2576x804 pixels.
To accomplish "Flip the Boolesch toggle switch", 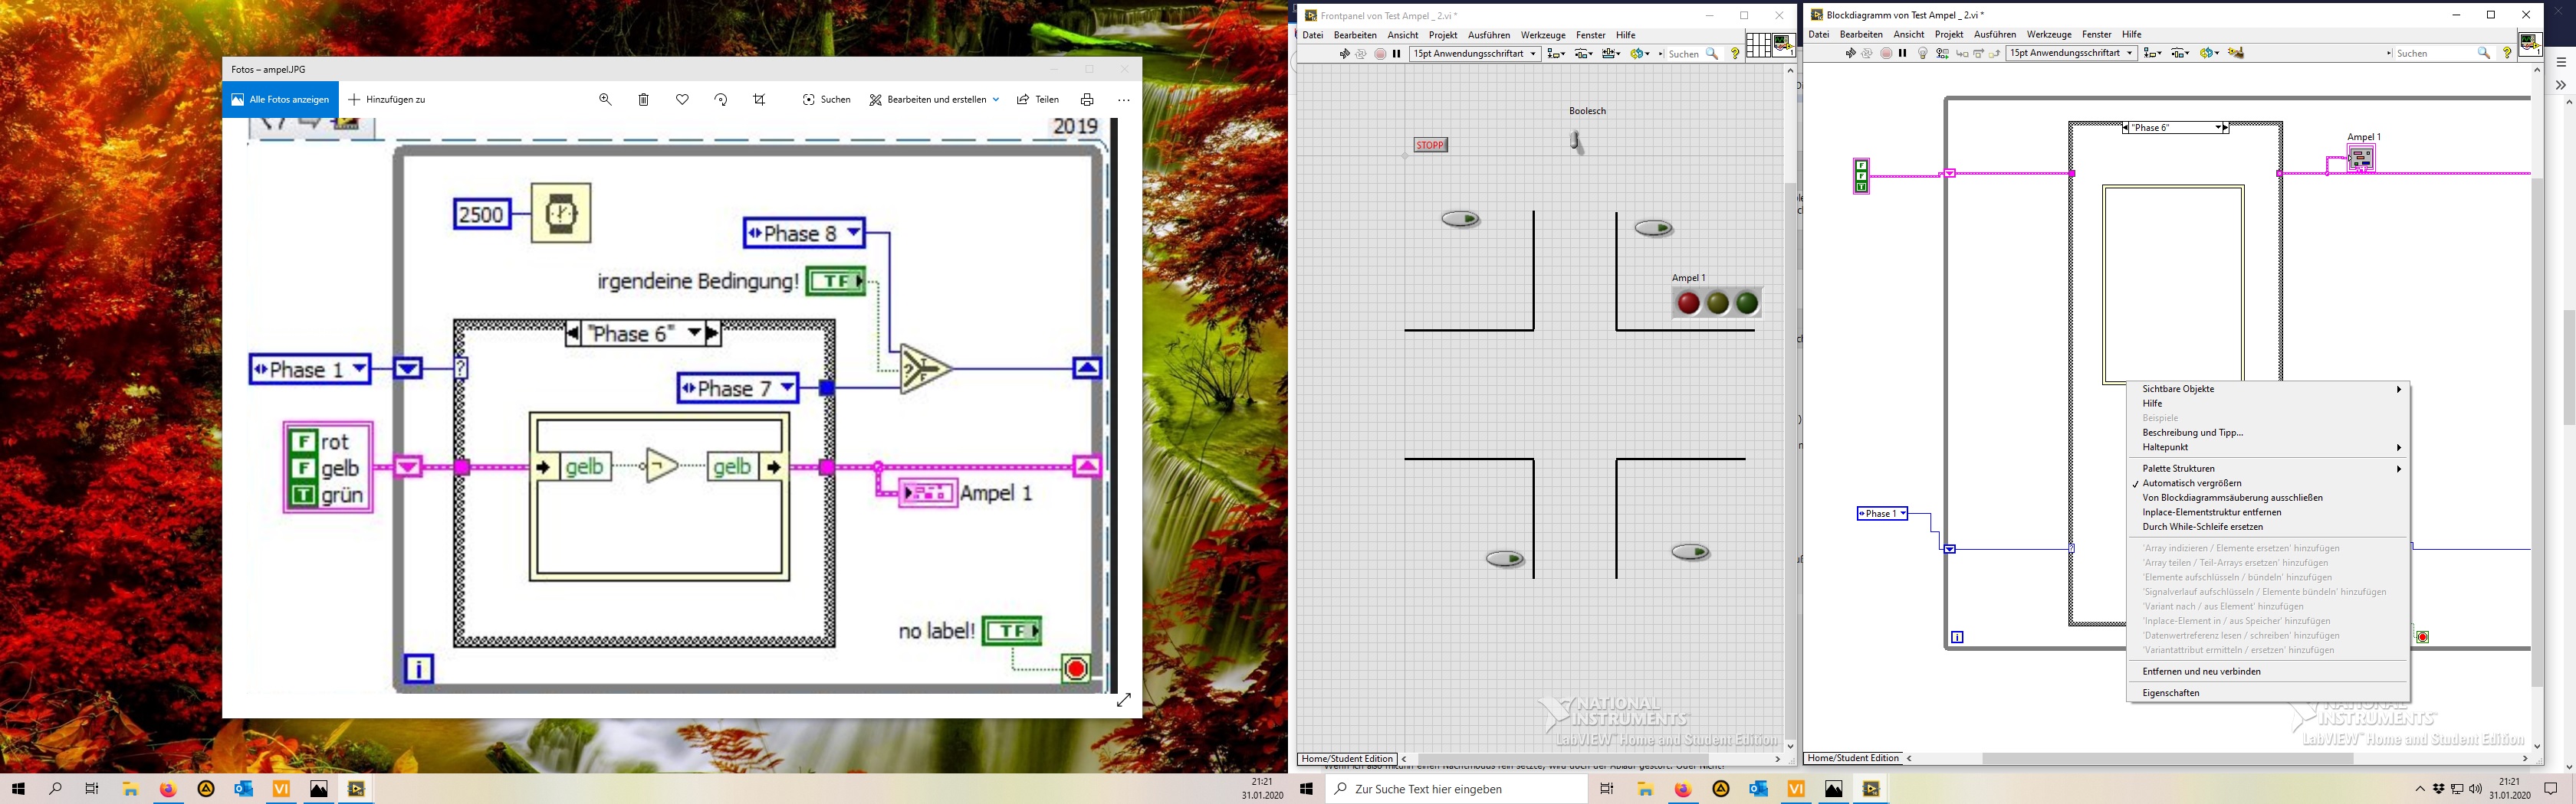I will coord(1577,142).
